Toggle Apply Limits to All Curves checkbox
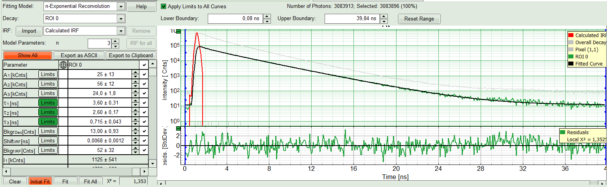607x187 pixels. 164,6
